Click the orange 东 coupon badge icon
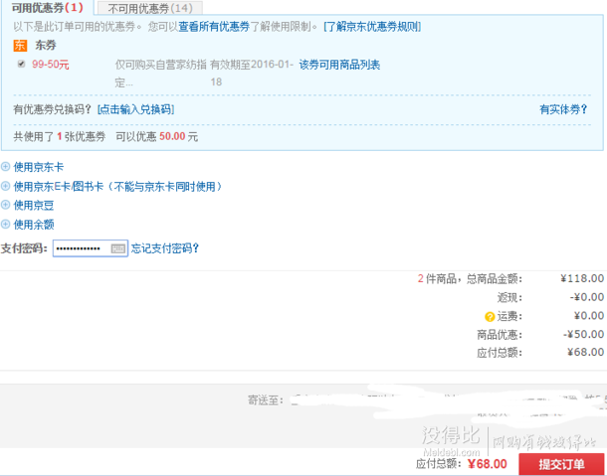Screen dimensions: 607x476 click(20, 46)
